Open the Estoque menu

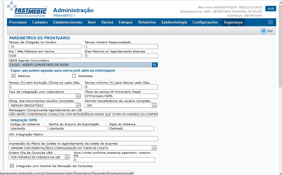(x=126, y=22)
